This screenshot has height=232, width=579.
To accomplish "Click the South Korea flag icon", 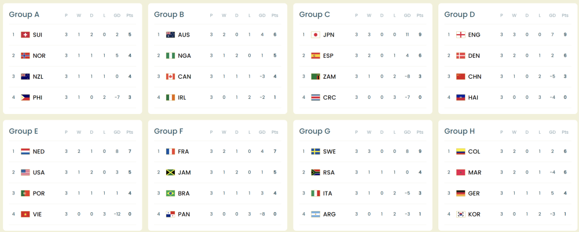I will [461, 214].
